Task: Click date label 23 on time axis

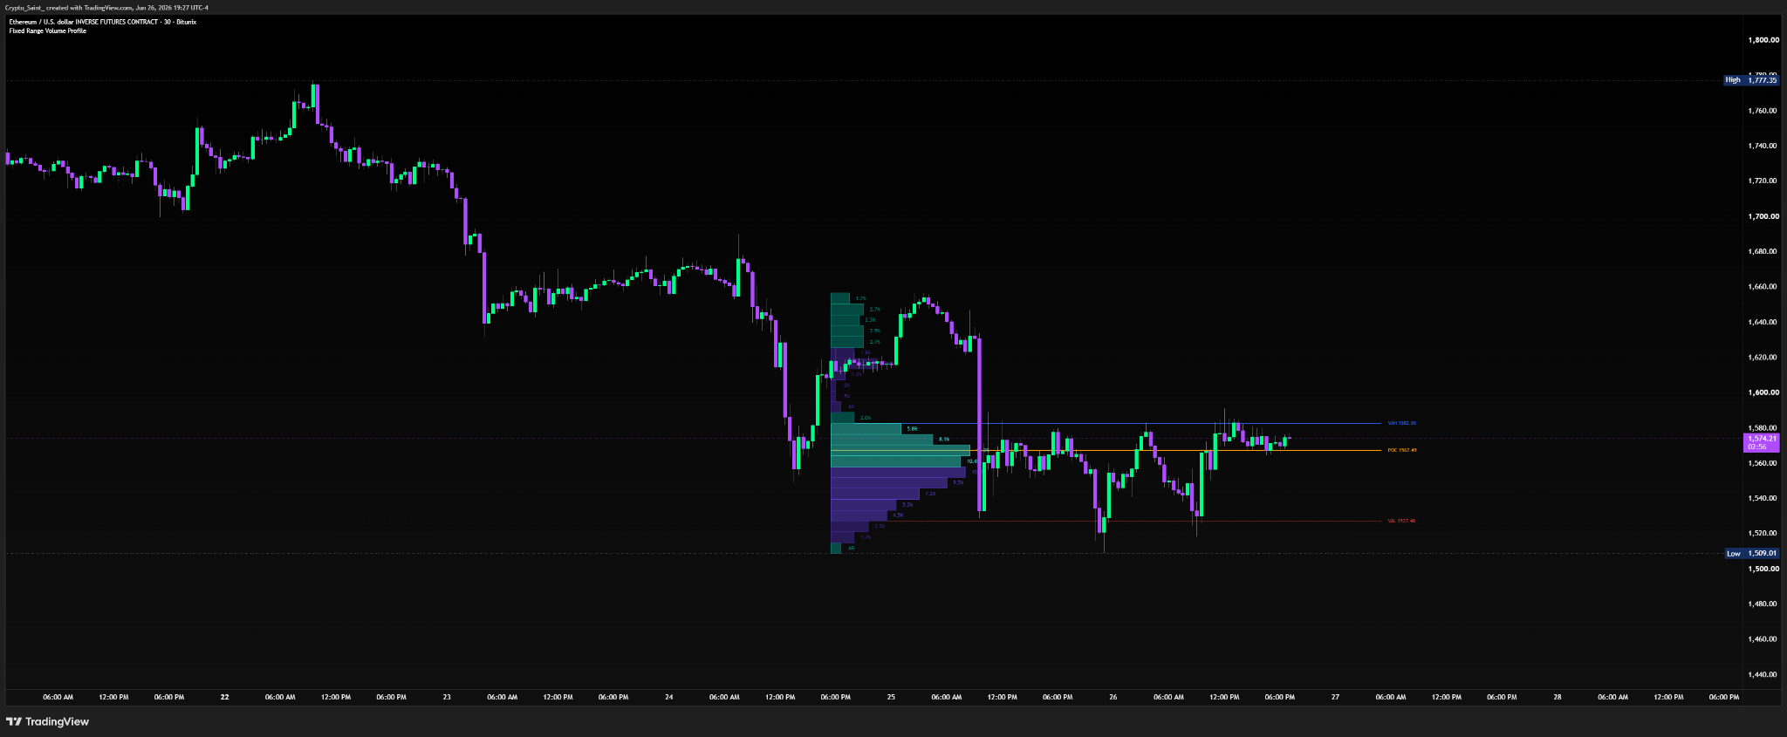Action: coord(447,697)
